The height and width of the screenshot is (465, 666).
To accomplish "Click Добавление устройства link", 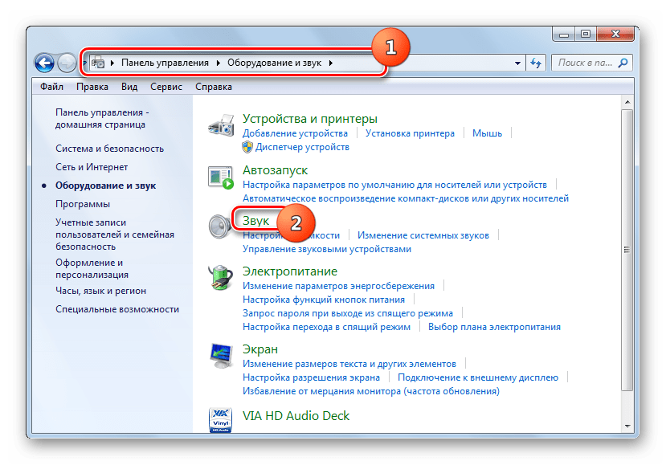I will click(x=295, y=133).
